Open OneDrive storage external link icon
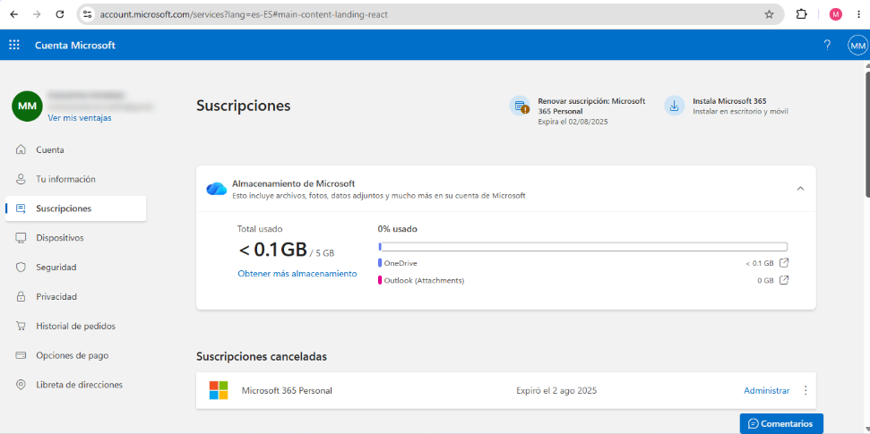Image resolution: width=870 pixels, height=434 pixels. point(783,263)
